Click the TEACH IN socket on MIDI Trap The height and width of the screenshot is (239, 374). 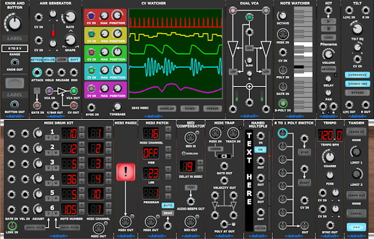tap(233, 133)
